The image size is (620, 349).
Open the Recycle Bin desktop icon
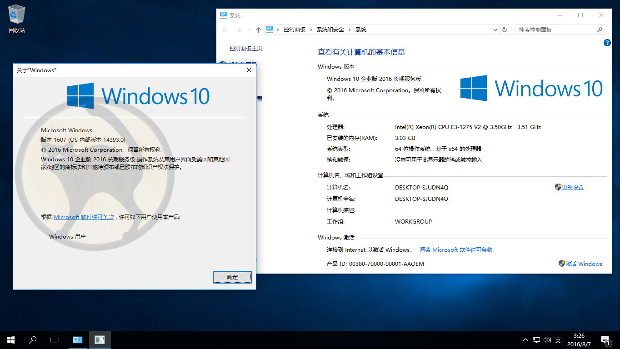(x=17, y=19)
